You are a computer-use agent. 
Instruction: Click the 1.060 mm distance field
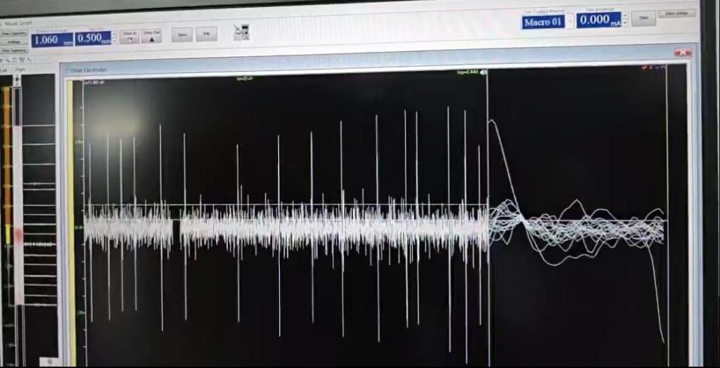[x=51, y=40]
